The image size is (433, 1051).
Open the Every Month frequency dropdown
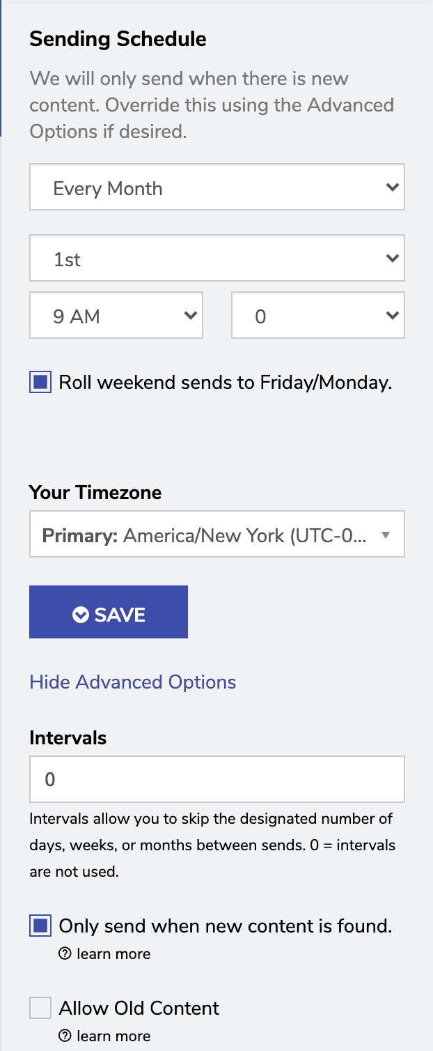216,187
